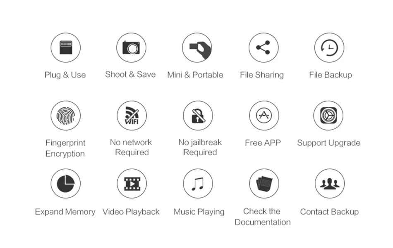Image resolution: width=393 pixels, height=248 pixels.
Task: Select the Expand Memory pie chart icon
Action: [x=66, y=184]
